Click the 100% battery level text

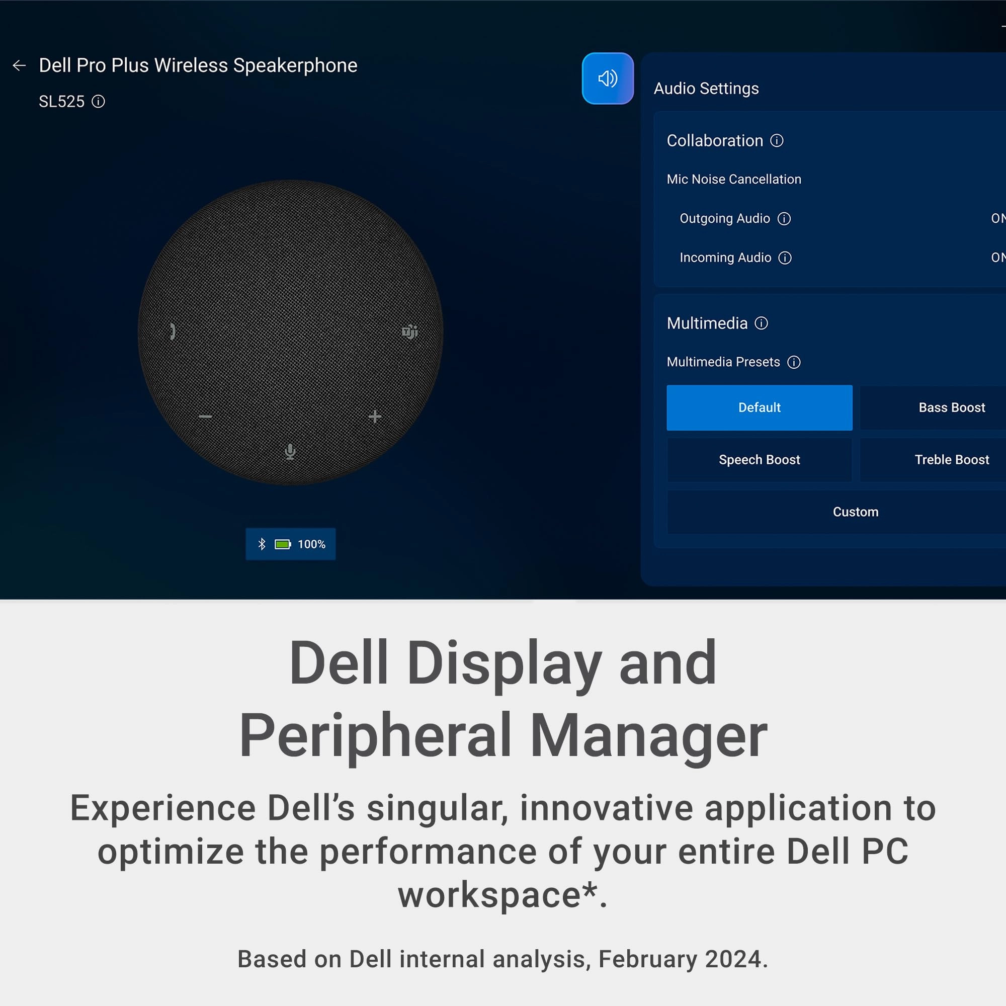tap(311, 544)
